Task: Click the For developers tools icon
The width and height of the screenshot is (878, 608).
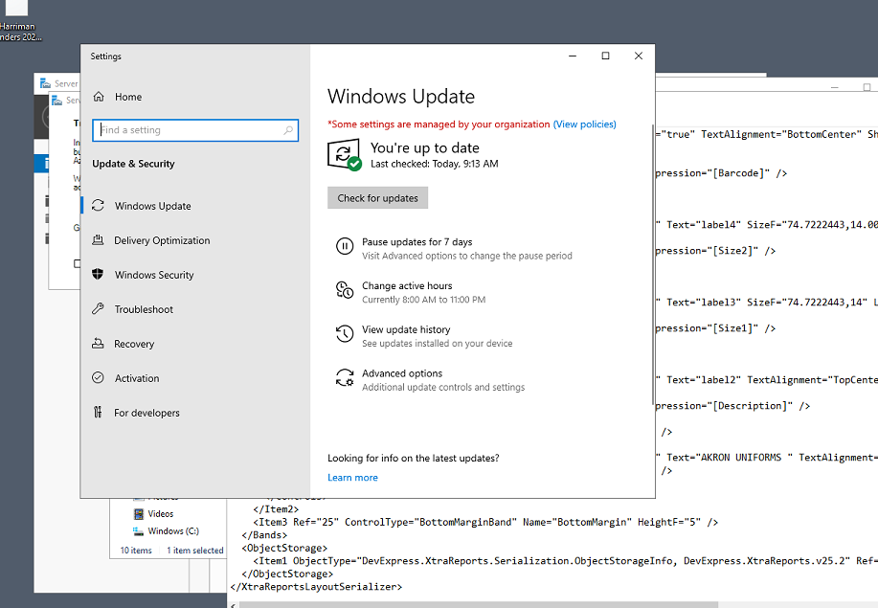Action: coord(98,412)
